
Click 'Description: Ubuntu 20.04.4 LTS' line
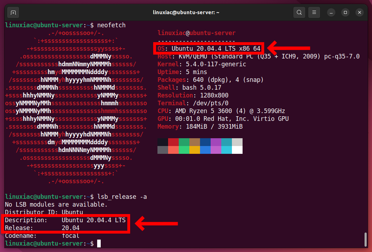(65, 220)
